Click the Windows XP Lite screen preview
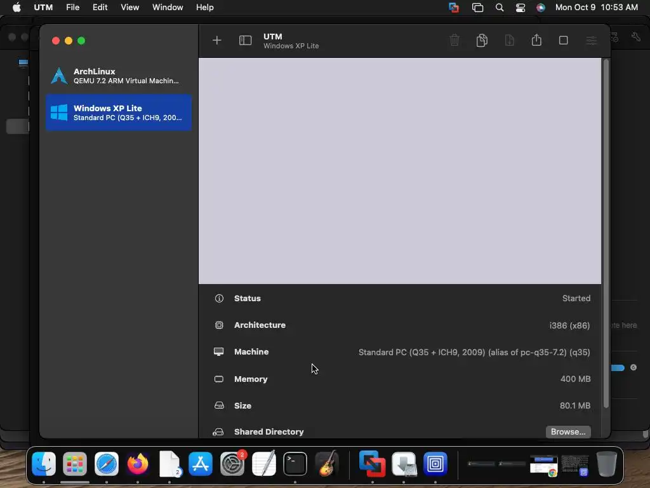The height and width of the screenshot is (488, 650). point(400,171)
